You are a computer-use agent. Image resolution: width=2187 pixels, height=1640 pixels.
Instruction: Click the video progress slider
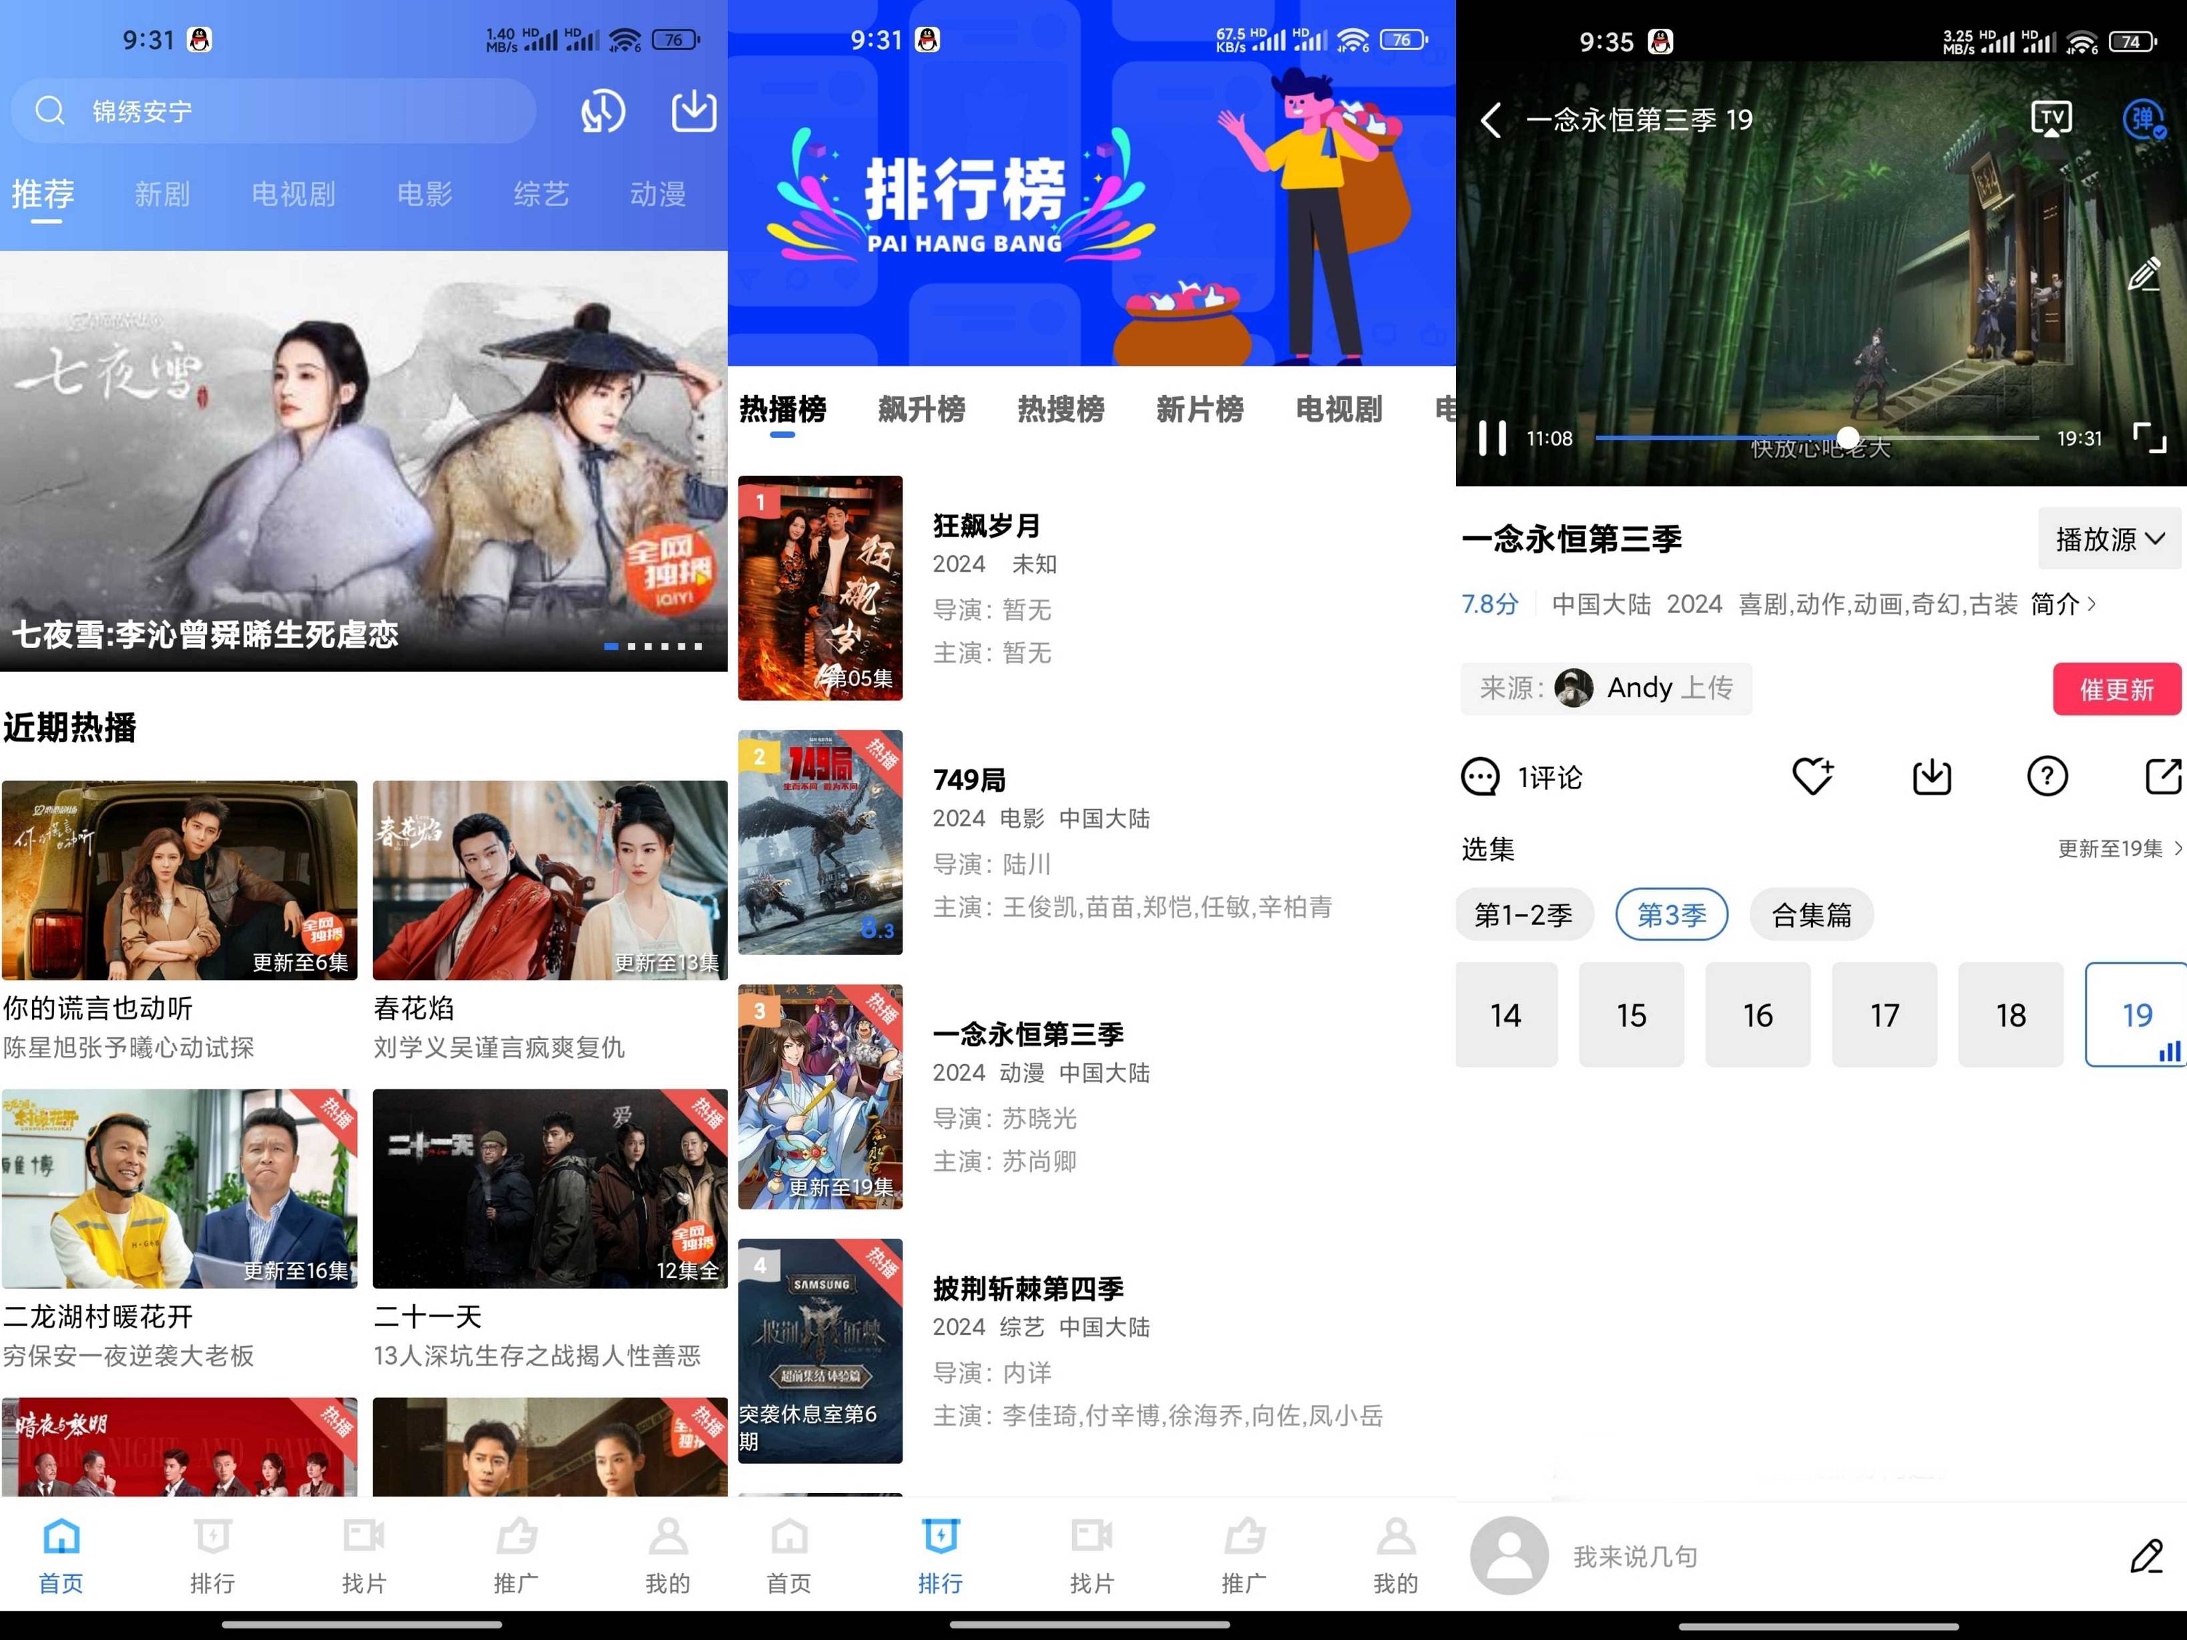(1817, 438)
